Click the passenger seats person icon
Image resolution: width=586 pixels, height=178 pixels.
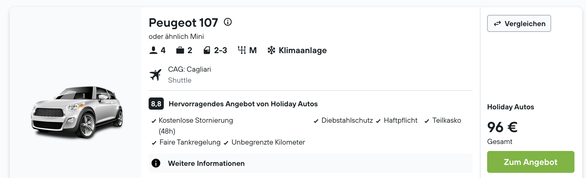point(153,50)
